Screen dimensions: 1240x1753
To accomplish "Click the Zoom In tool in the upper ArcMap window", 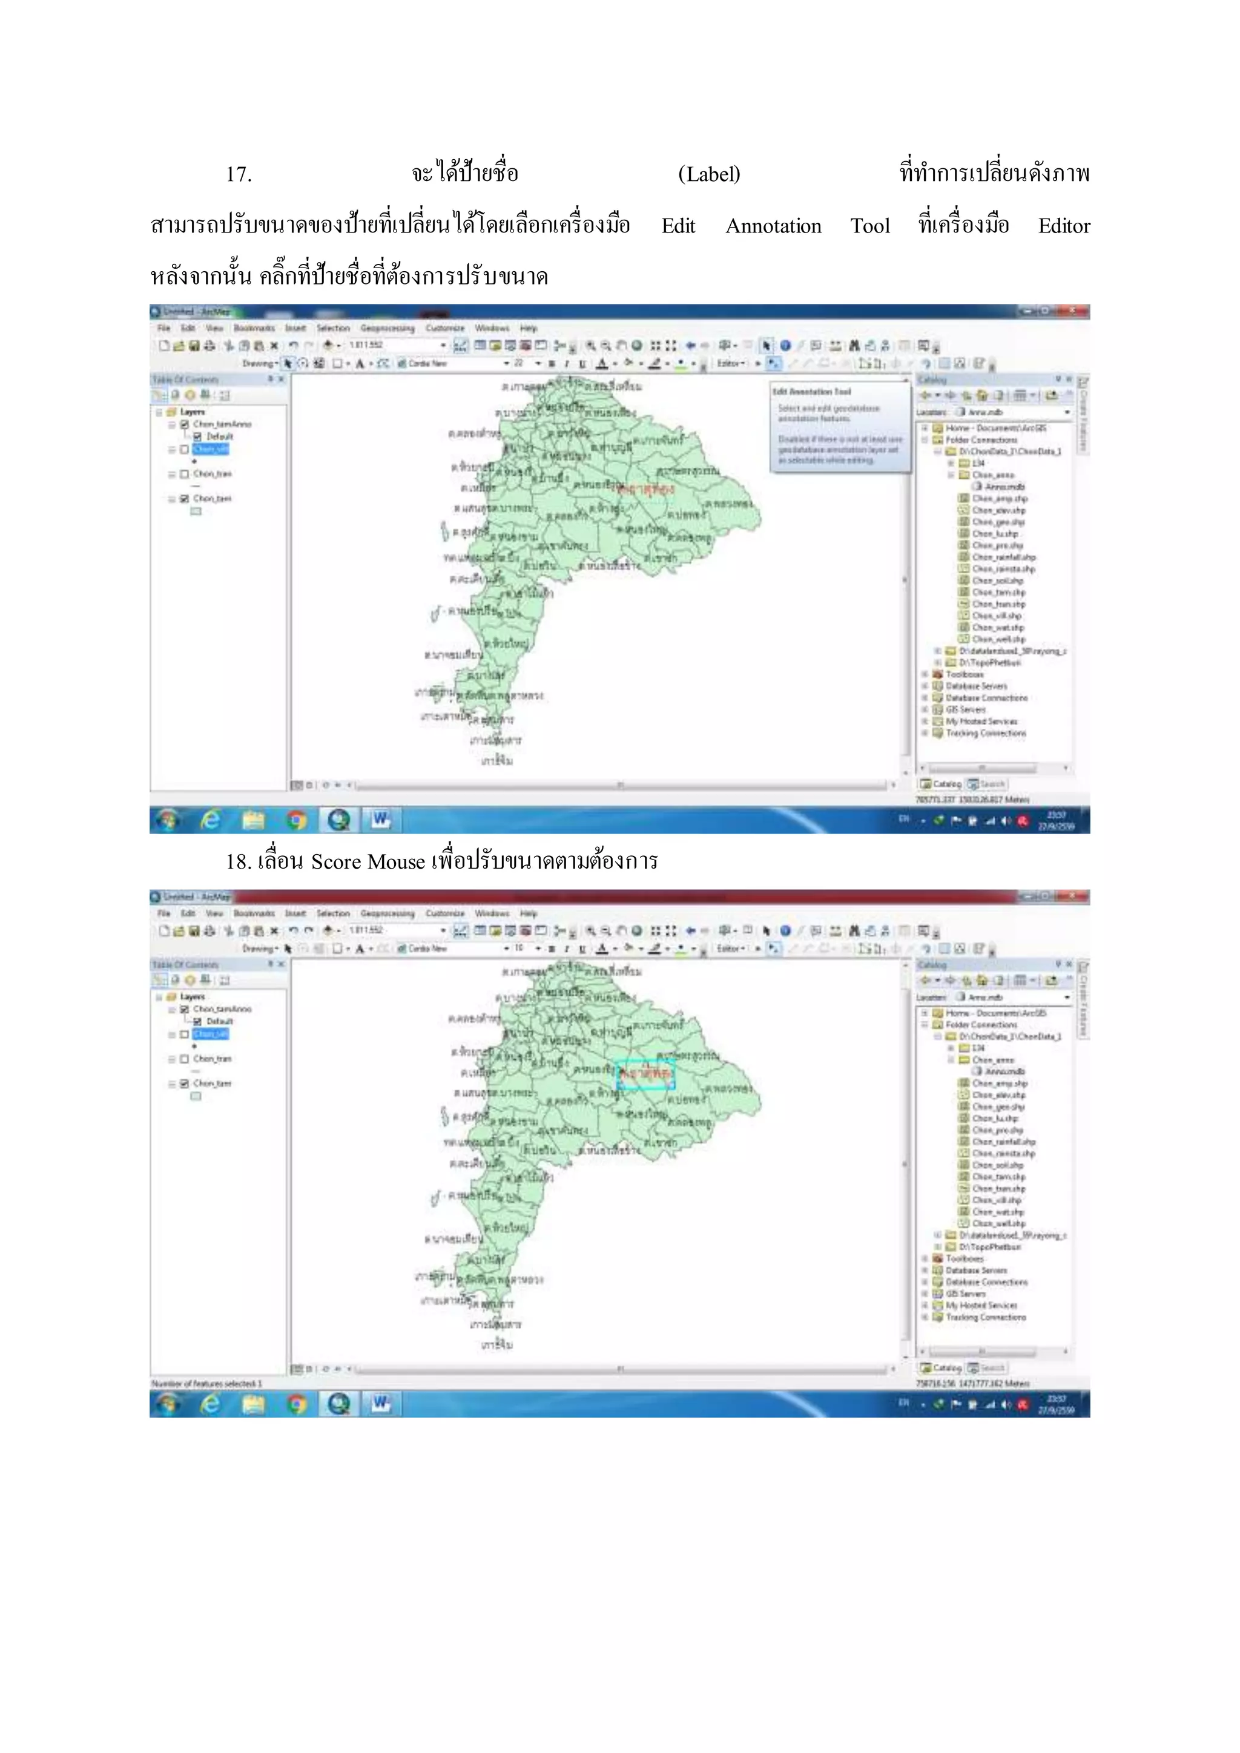I will (x=590, y=346).
